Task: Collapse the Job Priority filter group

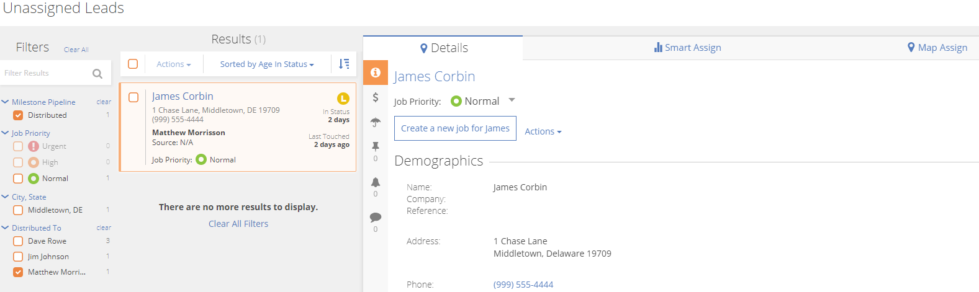Action: pyautogui.click(x=5, y=133)
